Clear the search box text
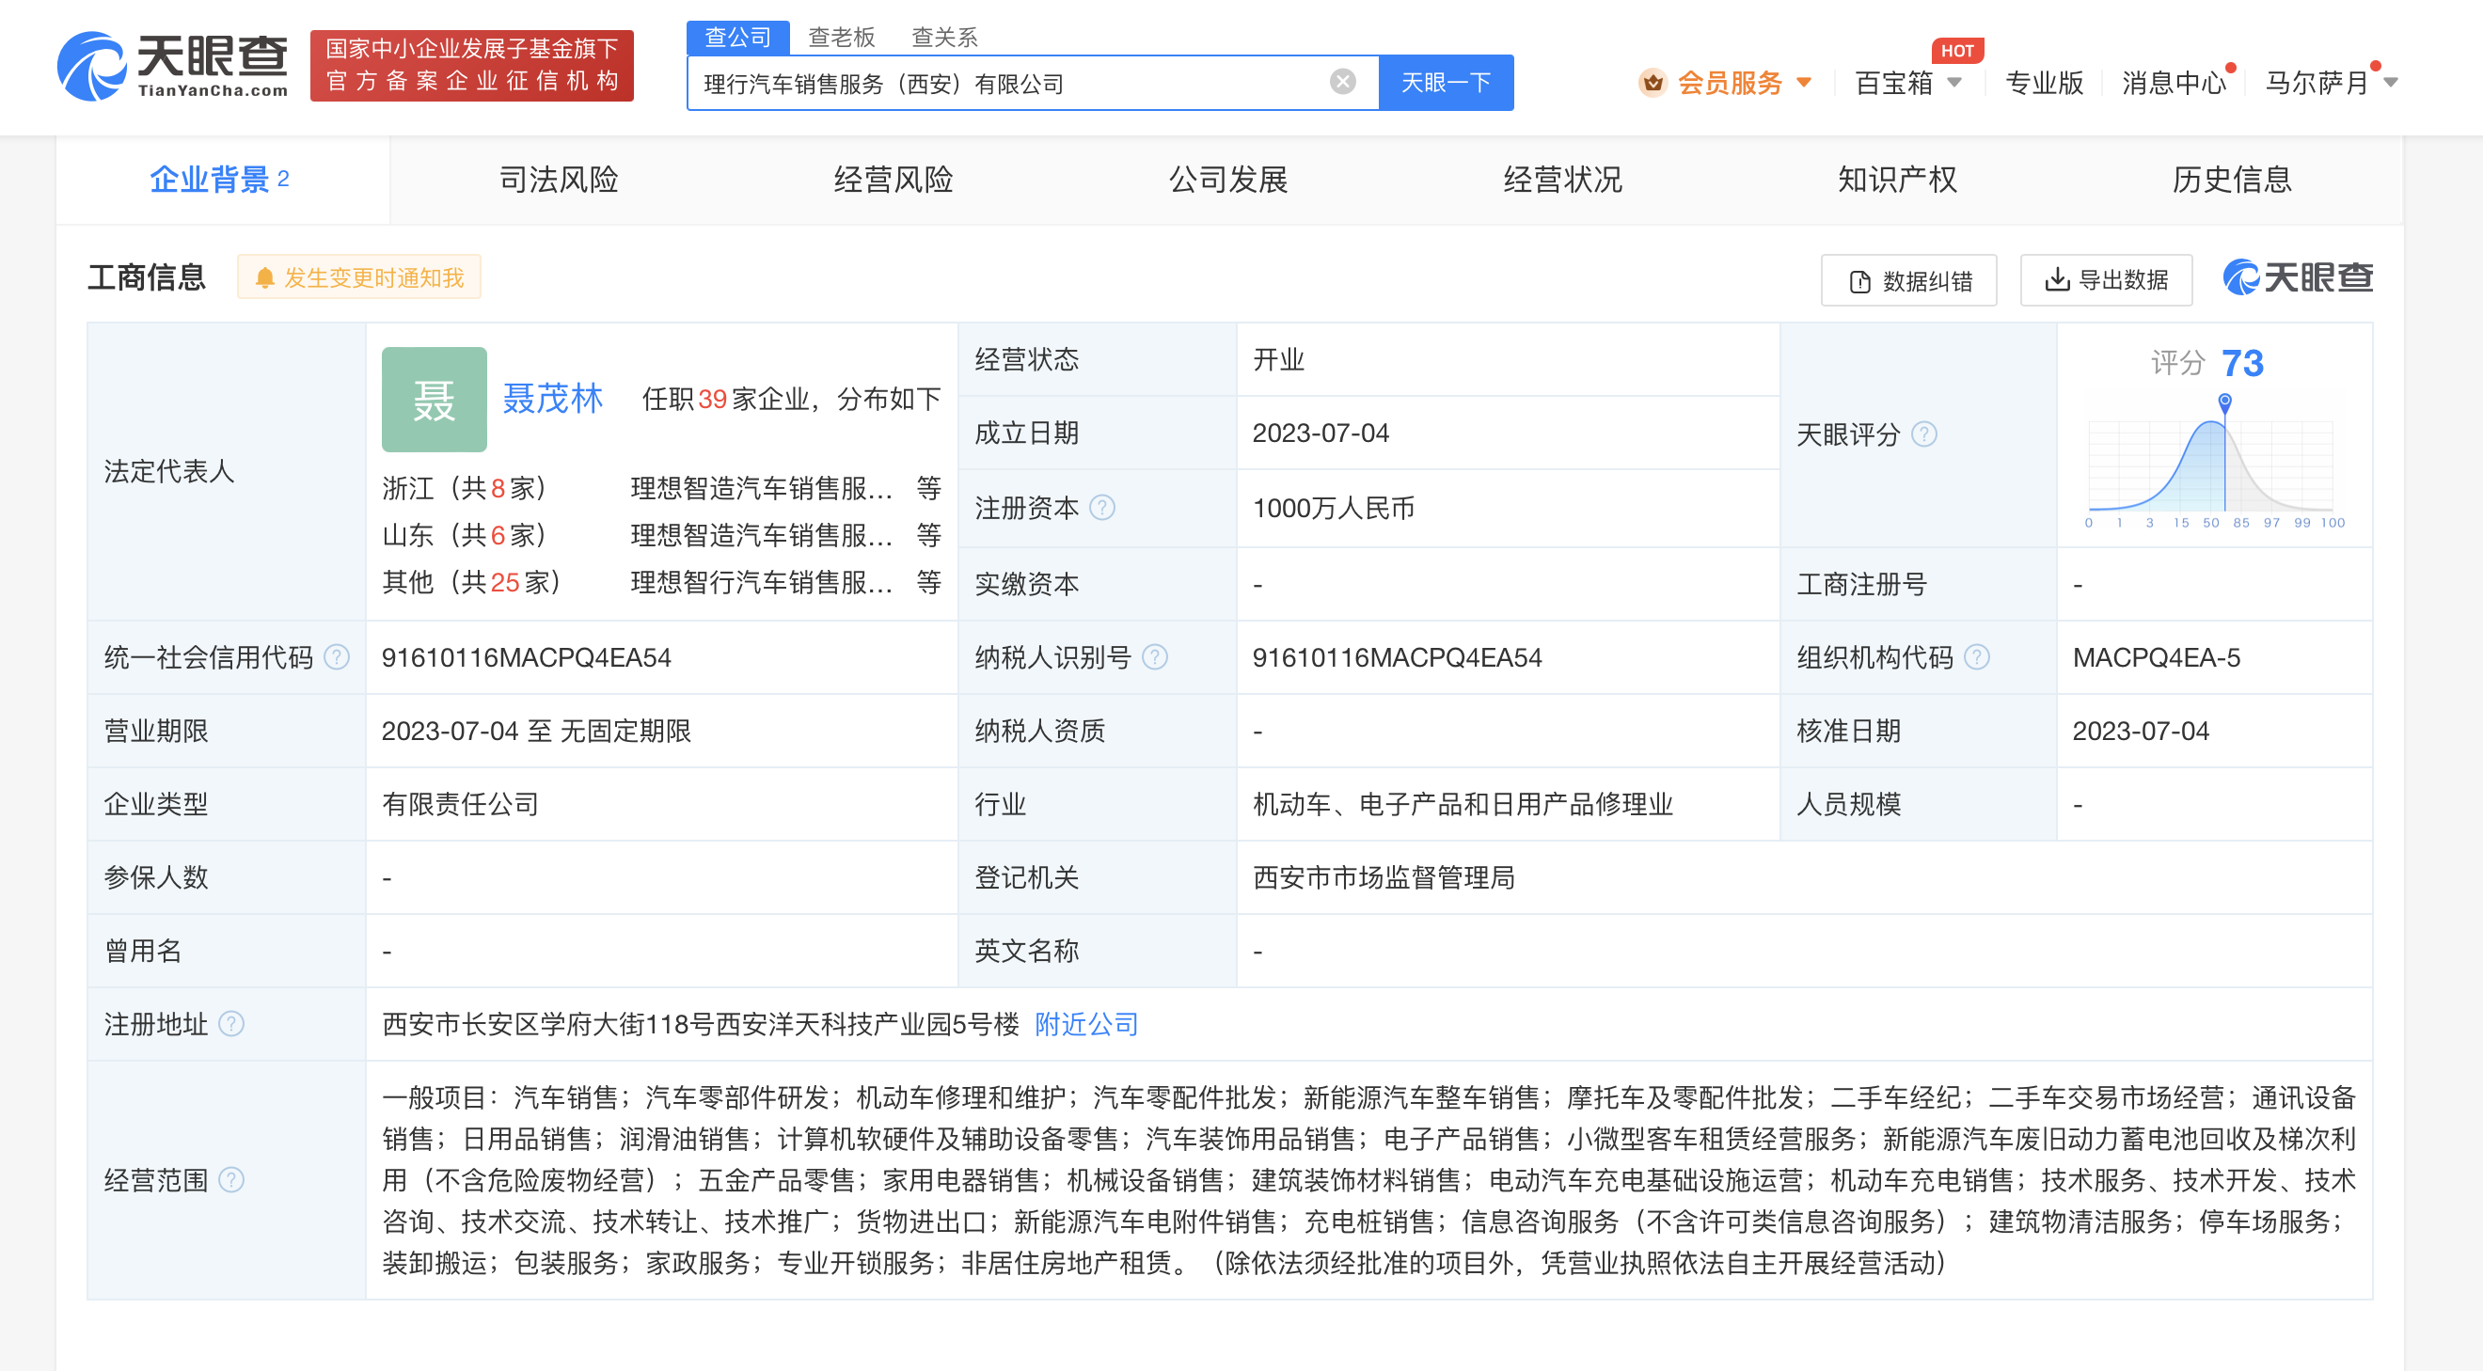 point(1342,82)
